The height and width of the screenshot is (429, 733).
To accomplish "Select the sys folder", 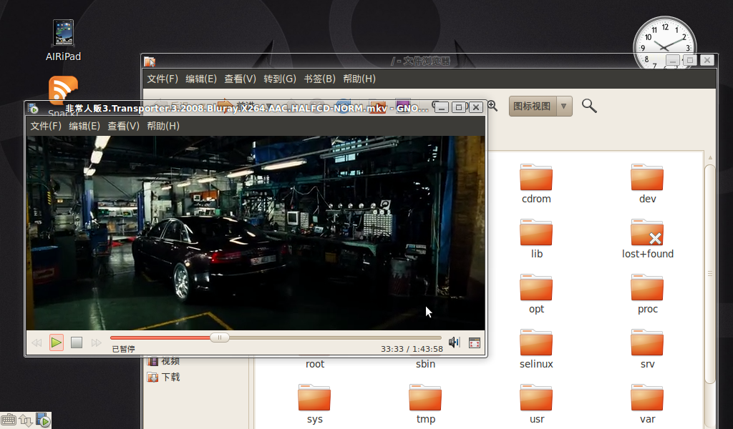I will coord(315,404).
